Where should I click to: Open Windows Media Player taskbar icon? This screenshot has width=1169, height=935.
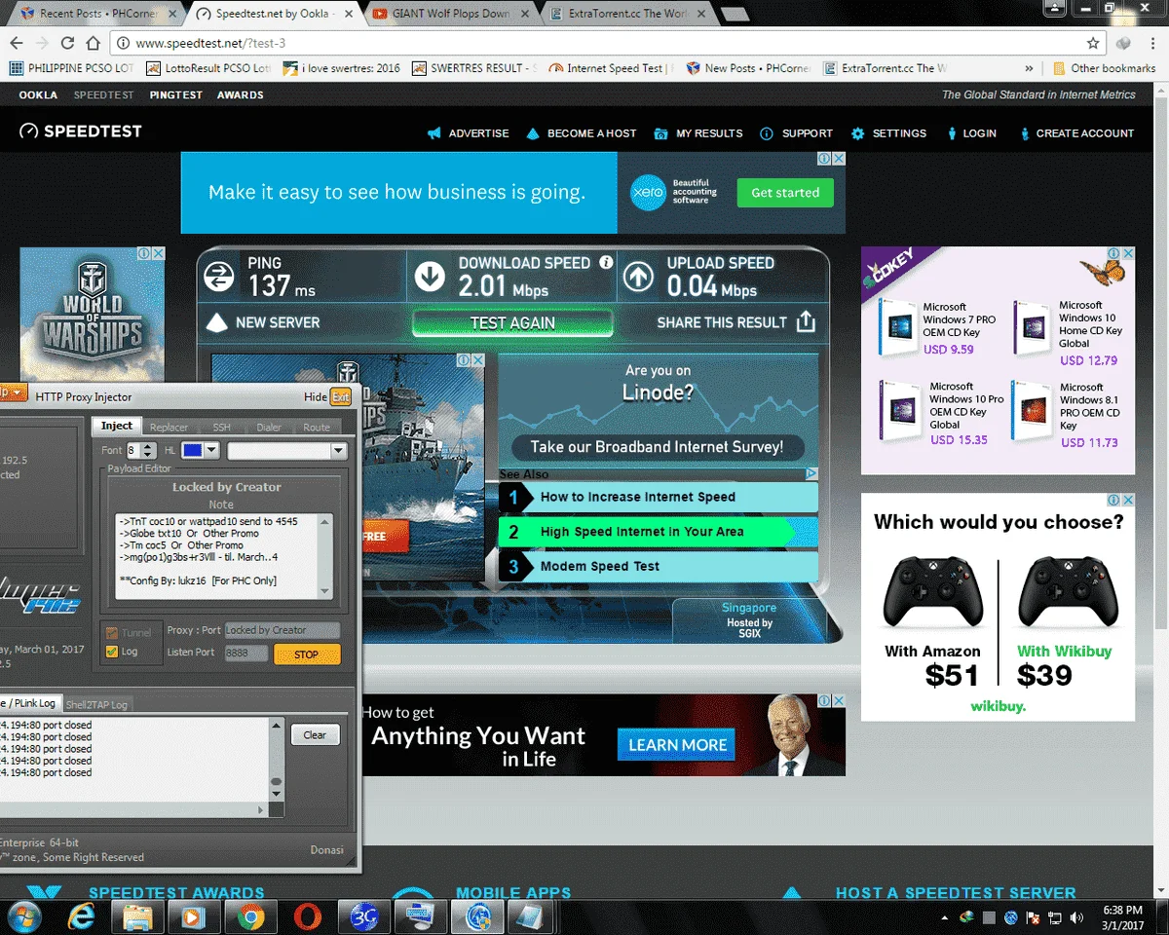(194, 916)
